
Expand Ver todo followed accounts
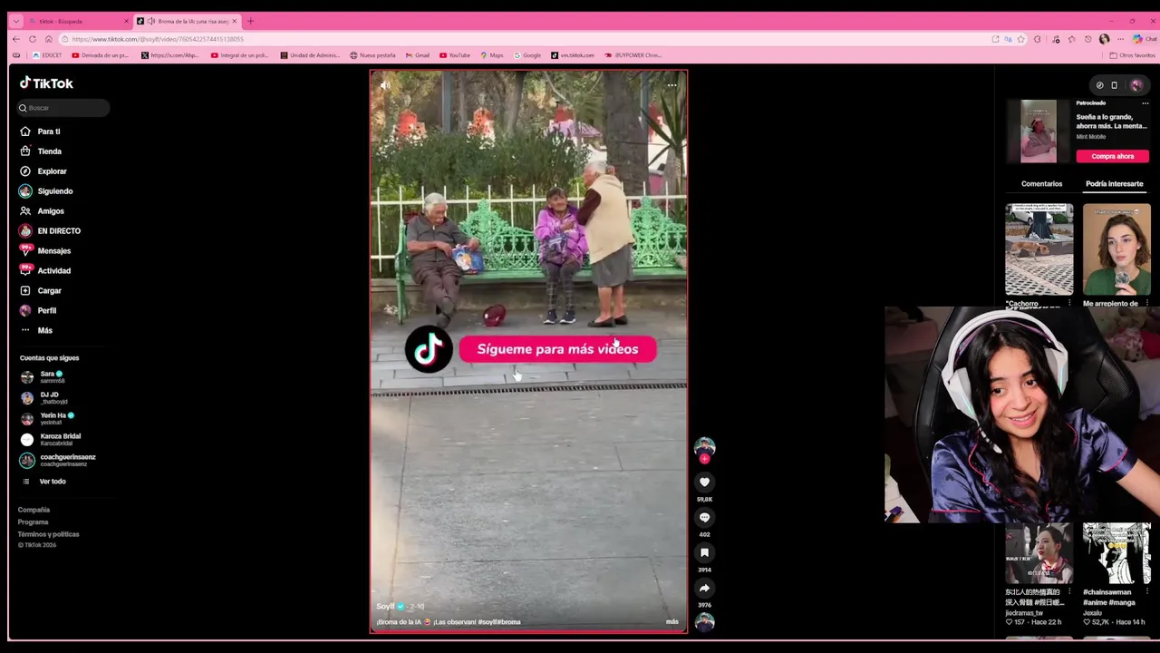(43, 482)
